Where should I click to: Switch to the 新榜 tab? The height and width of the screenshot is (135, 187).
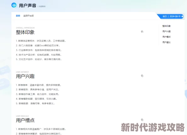click(x=18, y=16)
